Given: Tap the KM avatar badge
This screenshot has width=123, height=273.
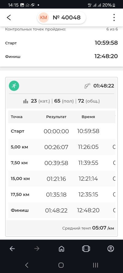Looking at the screenshot, I should [44, 18].
